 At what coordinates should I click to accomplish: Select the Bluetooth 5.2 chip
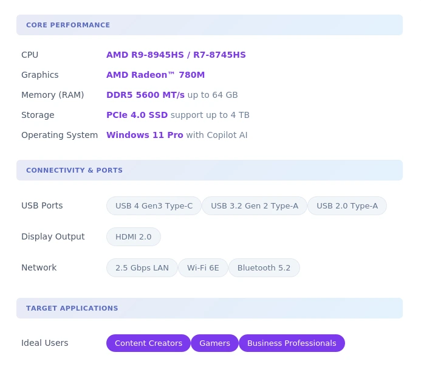264,267
